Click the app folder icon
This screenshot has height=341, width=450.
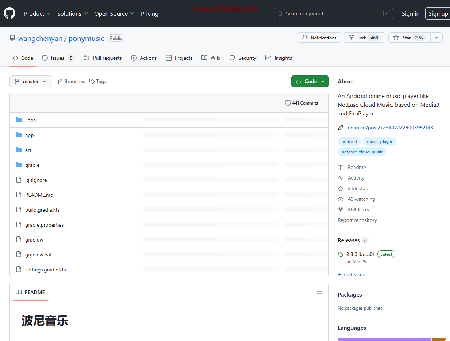tap(19, 135)
